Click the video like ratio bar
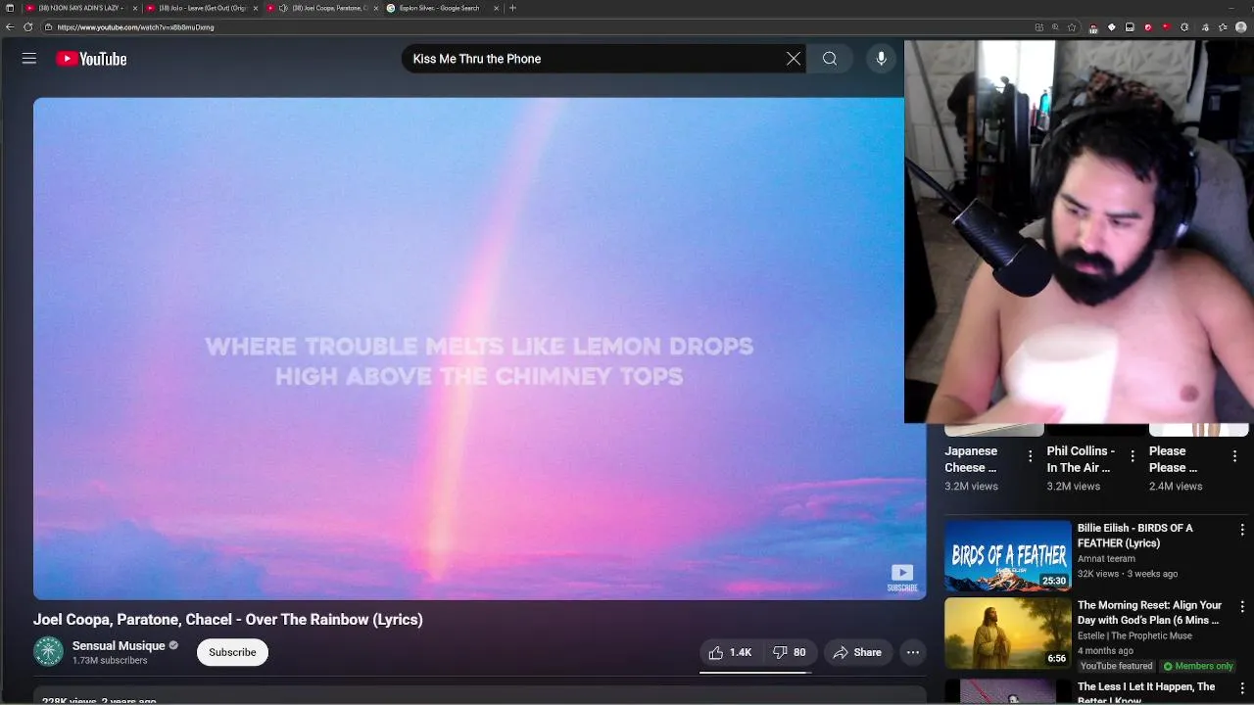 (x=755, y=673)
